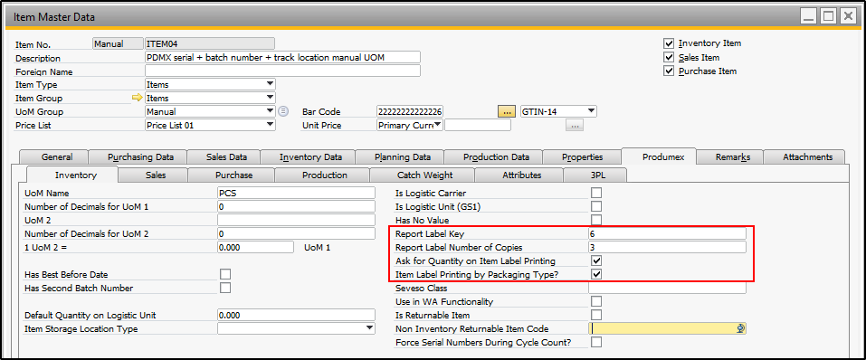Enable Is Logistic Carrier checkbox

click(596, 193)
